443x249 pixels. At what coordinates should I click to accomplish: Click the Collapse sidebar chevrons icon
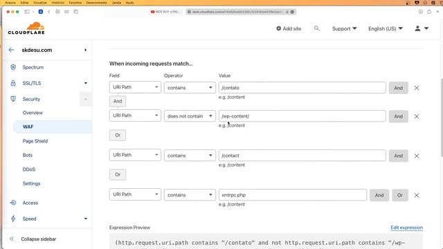[x=12, y=239]
